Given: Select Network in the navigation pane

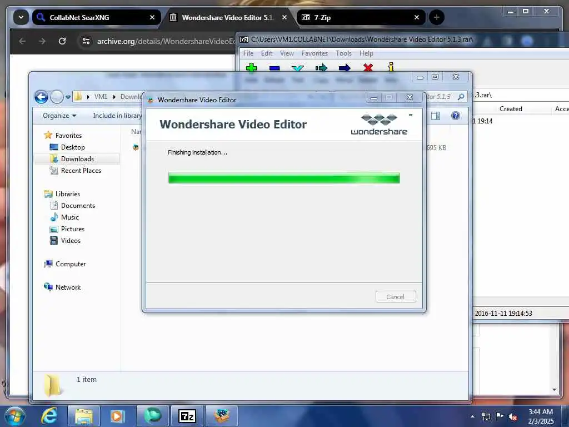Looking at the screenshot, I should [x=68, y=287].
